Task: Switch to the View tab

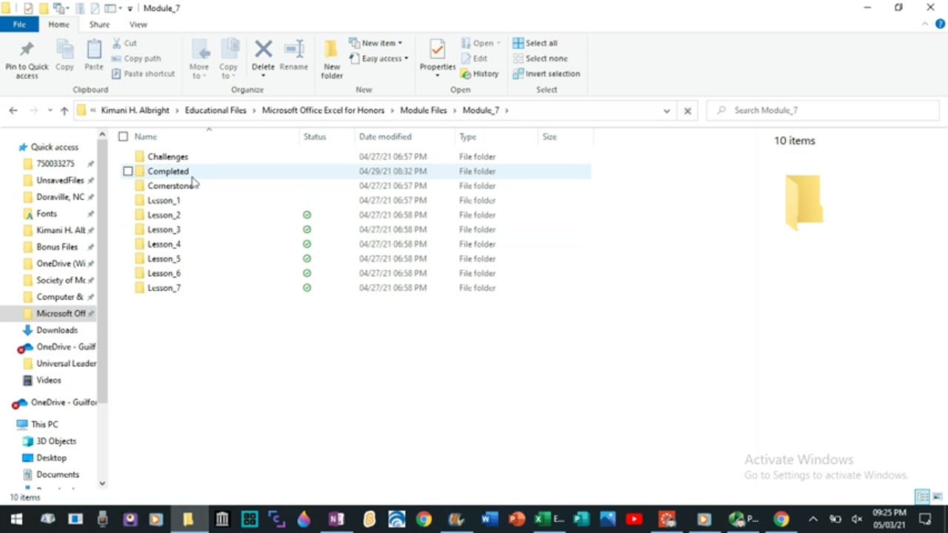Action: [138, 24]
